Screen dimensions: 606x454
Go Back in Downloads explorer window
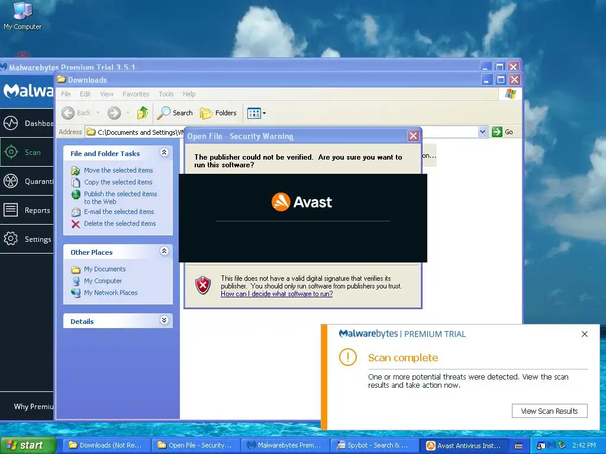click(x=76, y=113)
